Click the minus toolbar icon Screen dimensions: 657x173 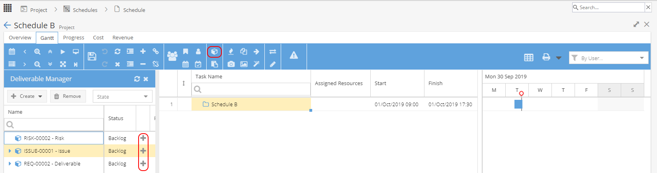[143, 64]
